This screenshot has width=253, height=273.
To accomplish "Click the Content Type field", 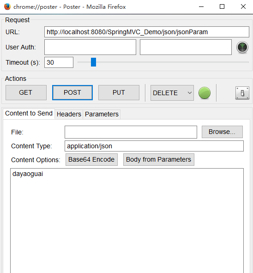I will click(x=154, y=146).
